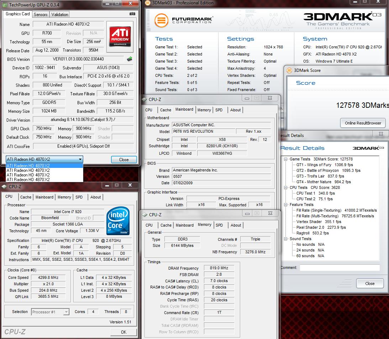Click the 3DMark03 Professional Edition title icon
This screenshot has width=389, height=339.
148,3
